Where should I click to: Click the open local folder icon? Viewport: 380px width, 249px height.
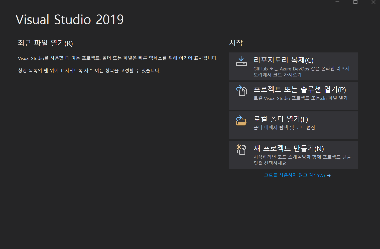[241, 120]
